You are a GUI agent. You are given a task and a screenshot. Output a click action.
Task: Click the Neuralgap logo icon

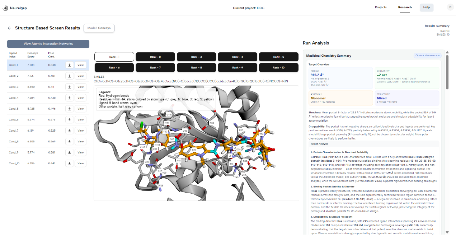(x=5, y=8)
